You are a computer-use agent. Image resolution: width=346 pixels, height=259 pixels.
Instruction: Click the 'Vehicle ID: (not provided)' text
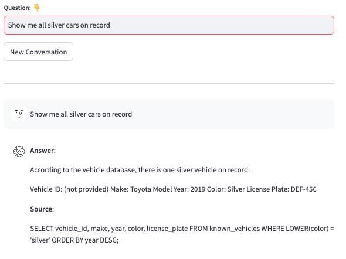tap(69, 189)
